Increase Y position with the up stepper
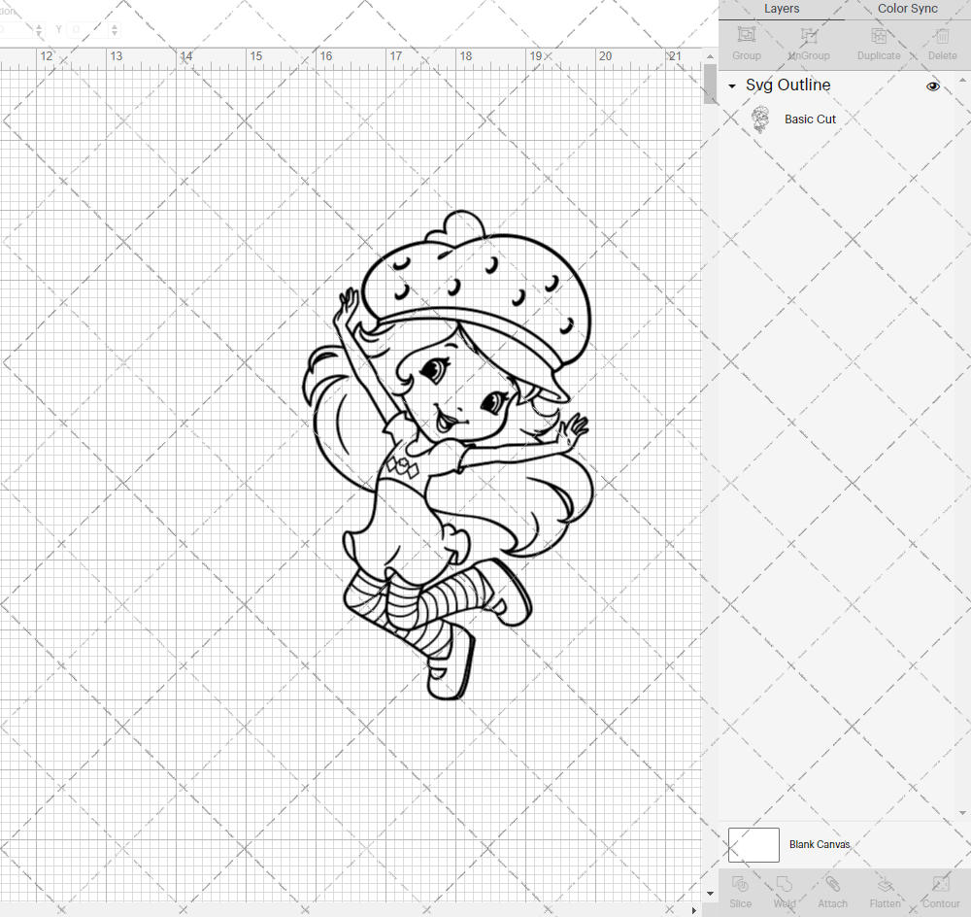This screenshot has height=917, width=971. [x=115, y=26]
